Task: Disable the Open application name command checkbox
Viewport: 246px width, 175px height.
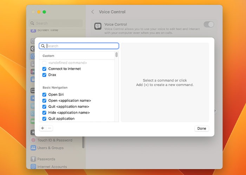Action: 44,101
